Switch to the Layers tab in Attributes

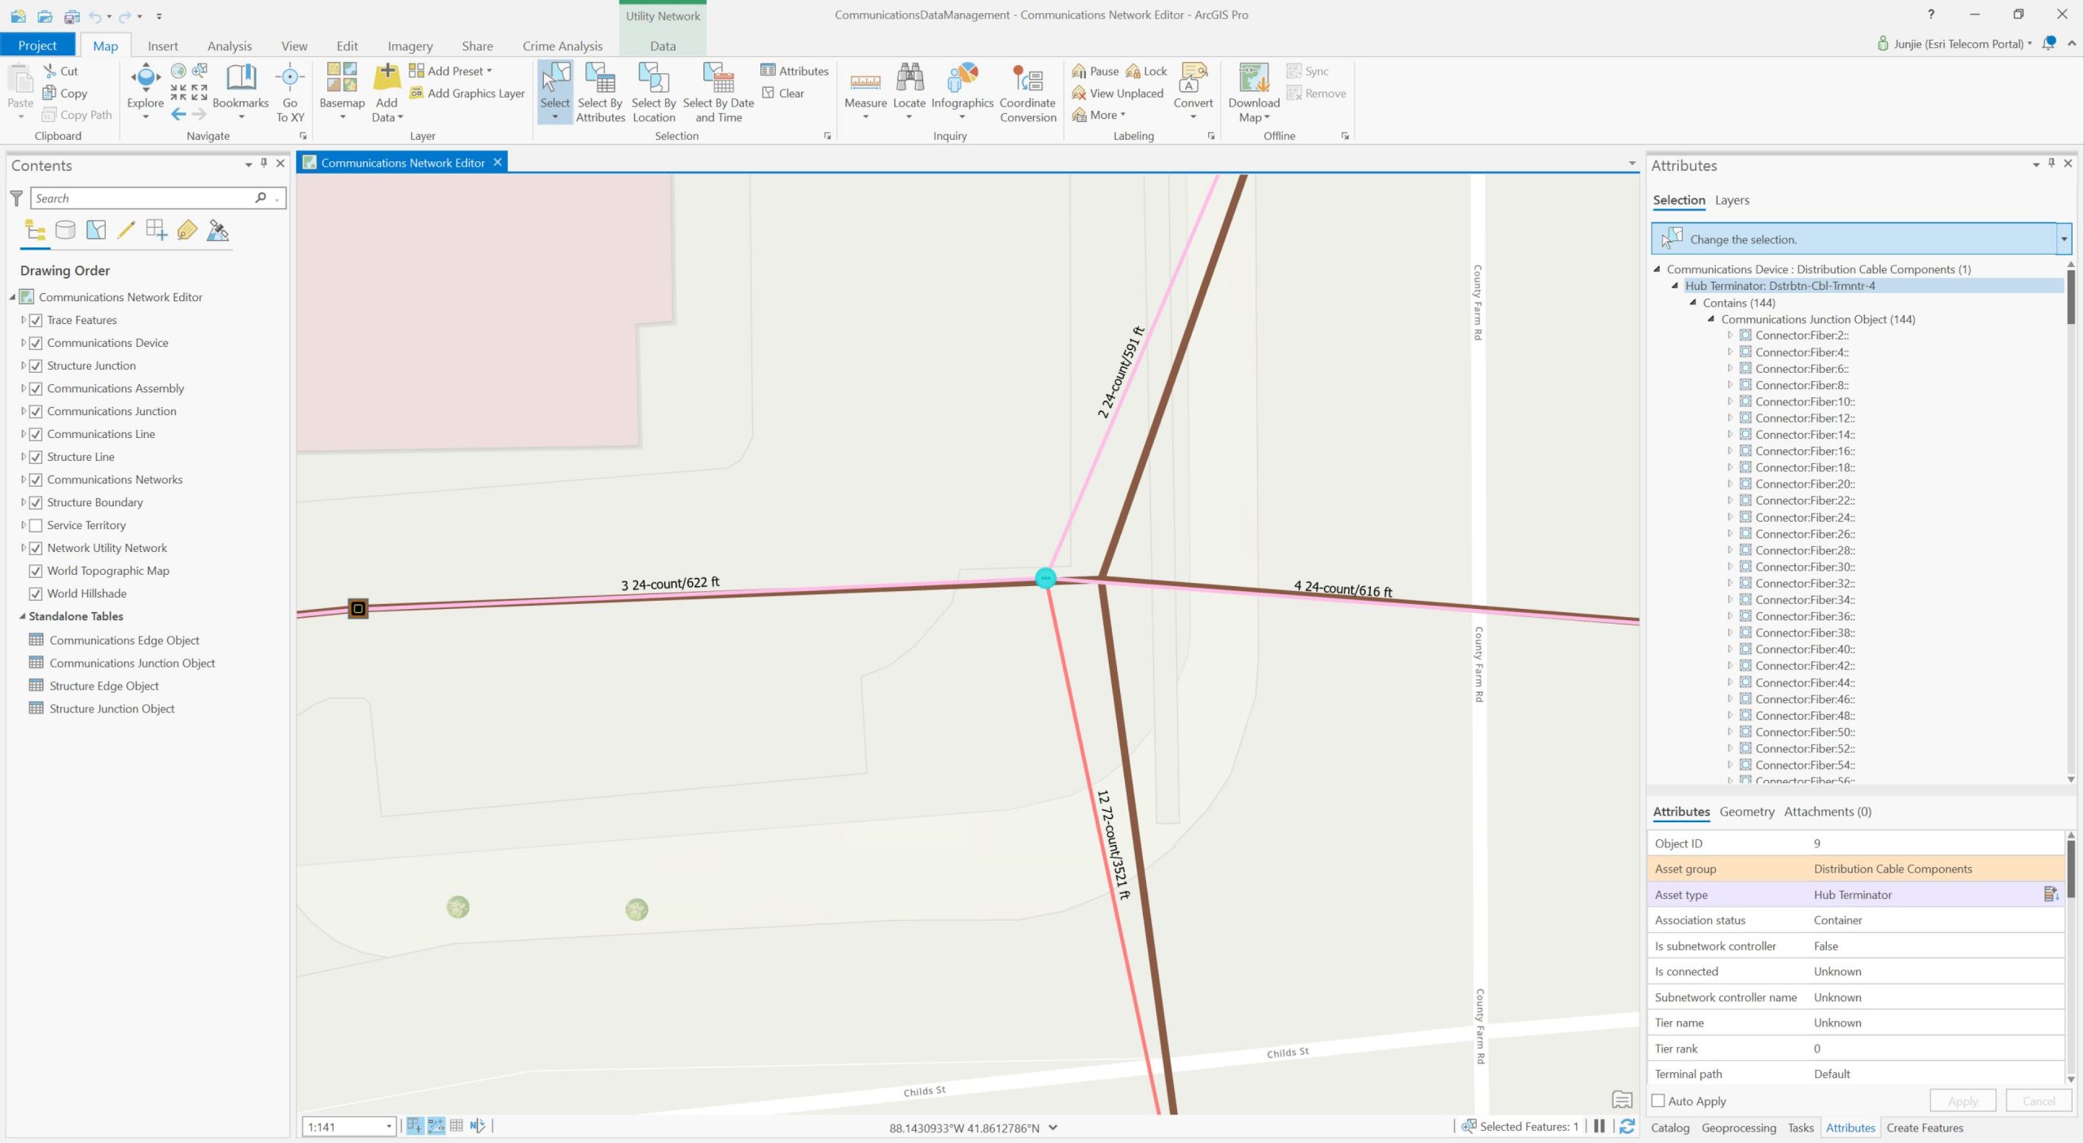pyautogui.click(x=1732, y=199)
